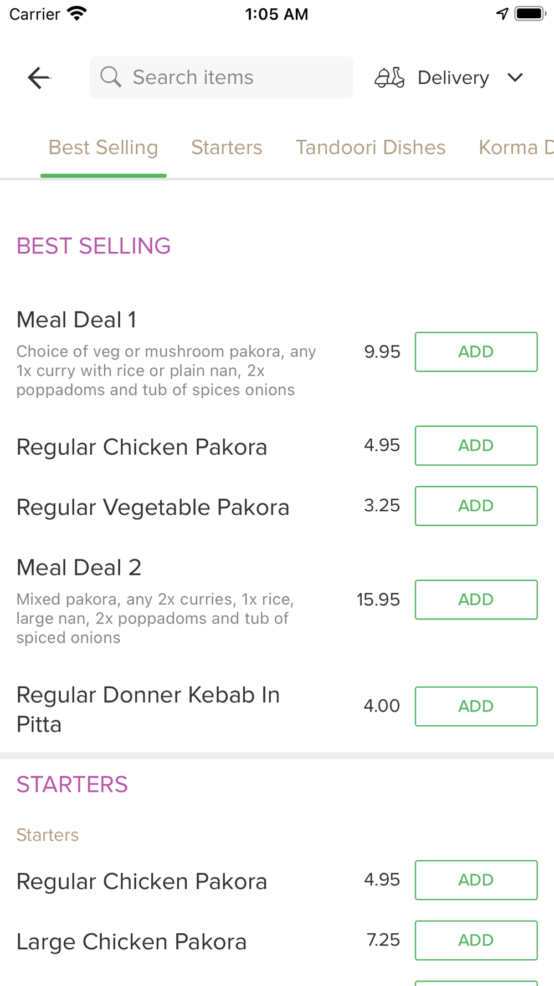This screenshot has width=554, height=986.
Task: Add Large Chicken Pakora to order
Action: [x=476, y=940]
